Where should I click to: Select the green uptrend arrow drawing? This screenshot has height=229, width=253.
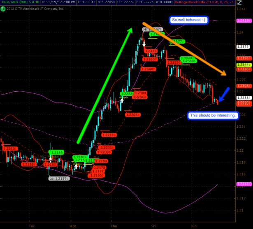click(x=105, y=85)
